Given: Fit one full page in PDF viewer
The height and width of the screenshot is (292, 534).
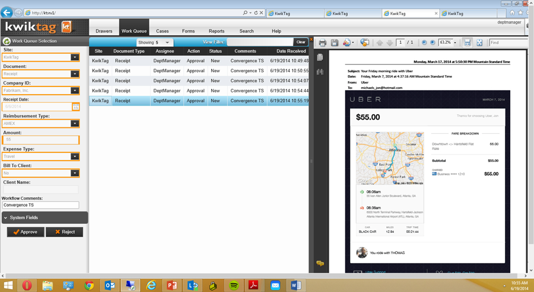Looking at the screenshot, I should coord(479,43).
